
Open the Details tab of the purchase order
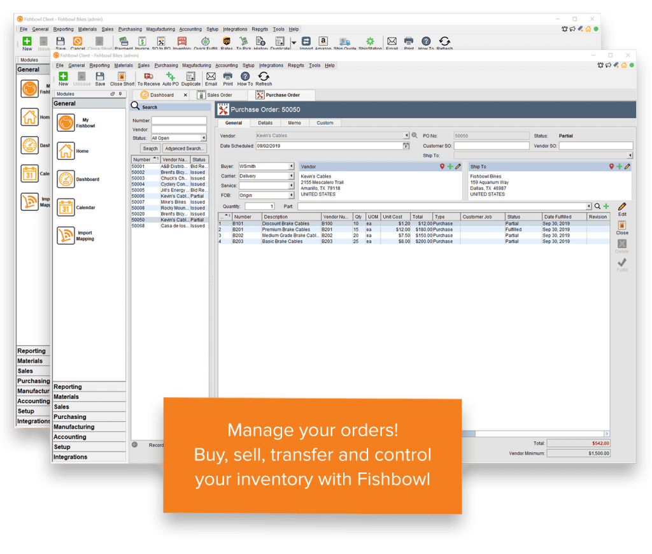(266, 123)
